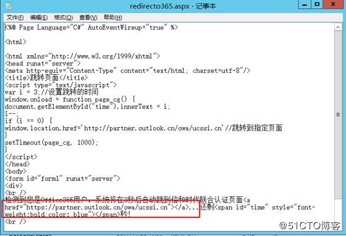Close the redirecto365.aspx Notepad window

[334, 4]
